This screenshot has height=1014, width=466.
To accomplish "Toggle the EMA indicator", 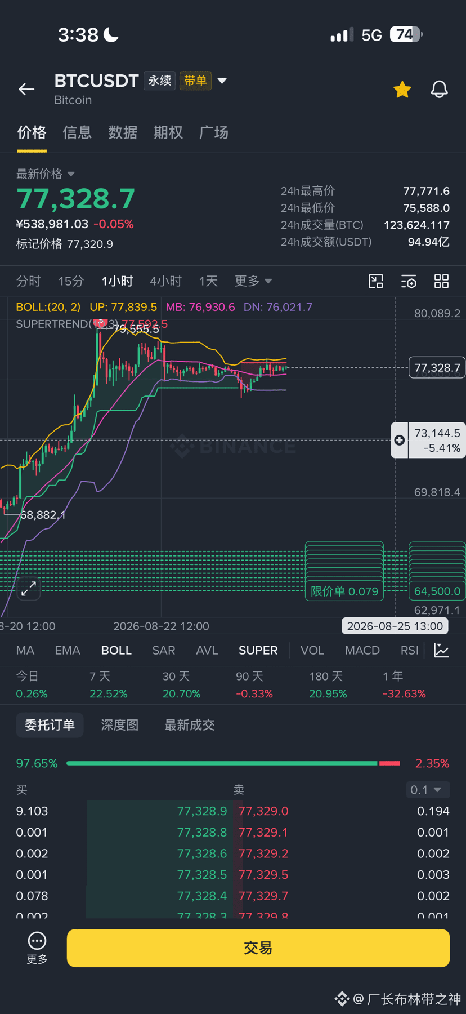I will 68,651.
